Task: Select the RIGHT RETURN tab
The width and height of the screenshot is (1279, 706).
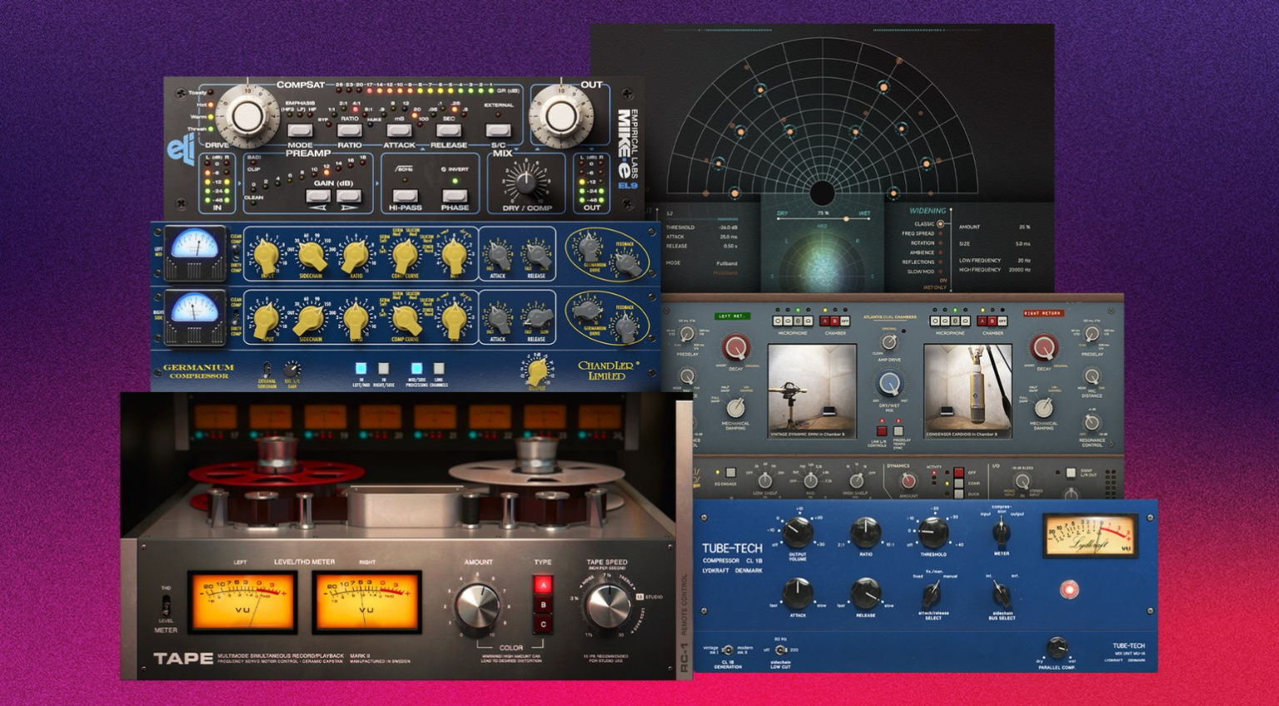Action: pyautogui.click(x=1043, y=313)
